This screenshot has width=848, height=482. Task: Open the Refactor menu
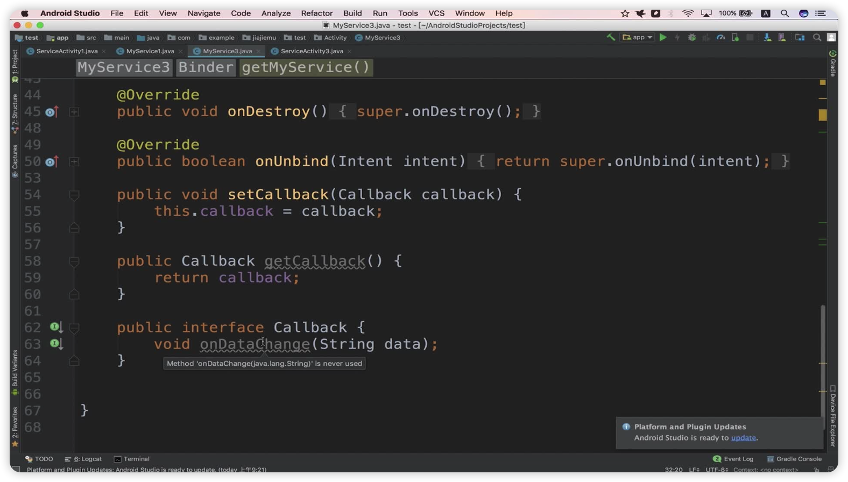pos(316,13)
